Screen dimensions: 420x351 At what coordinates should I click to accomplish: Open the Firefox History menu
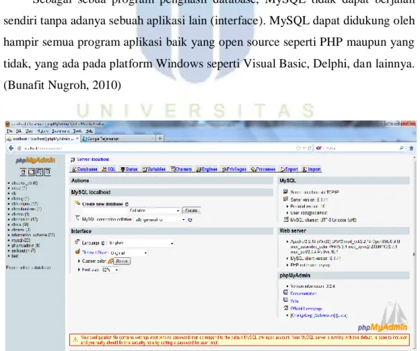(42, 131)
